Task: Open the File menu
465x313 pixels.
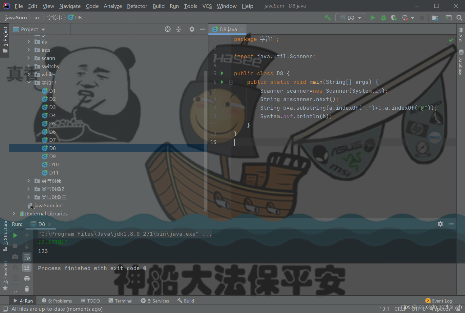Action: click(19, 6)
